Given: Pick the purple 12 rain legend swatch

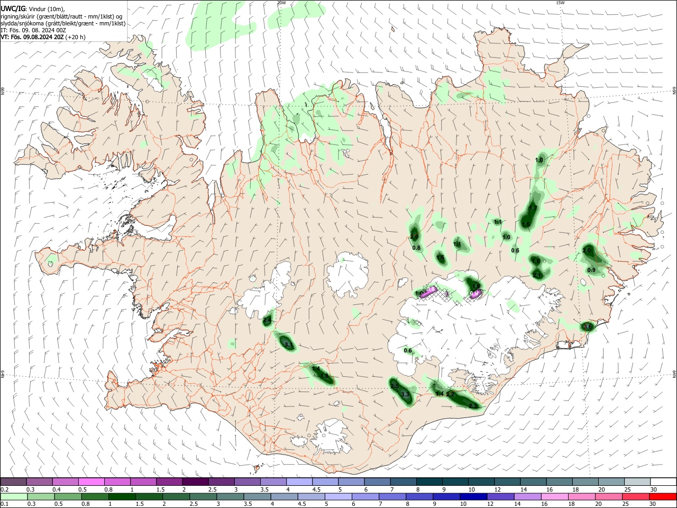Looking at the screenshot, I should coord(500,496).
